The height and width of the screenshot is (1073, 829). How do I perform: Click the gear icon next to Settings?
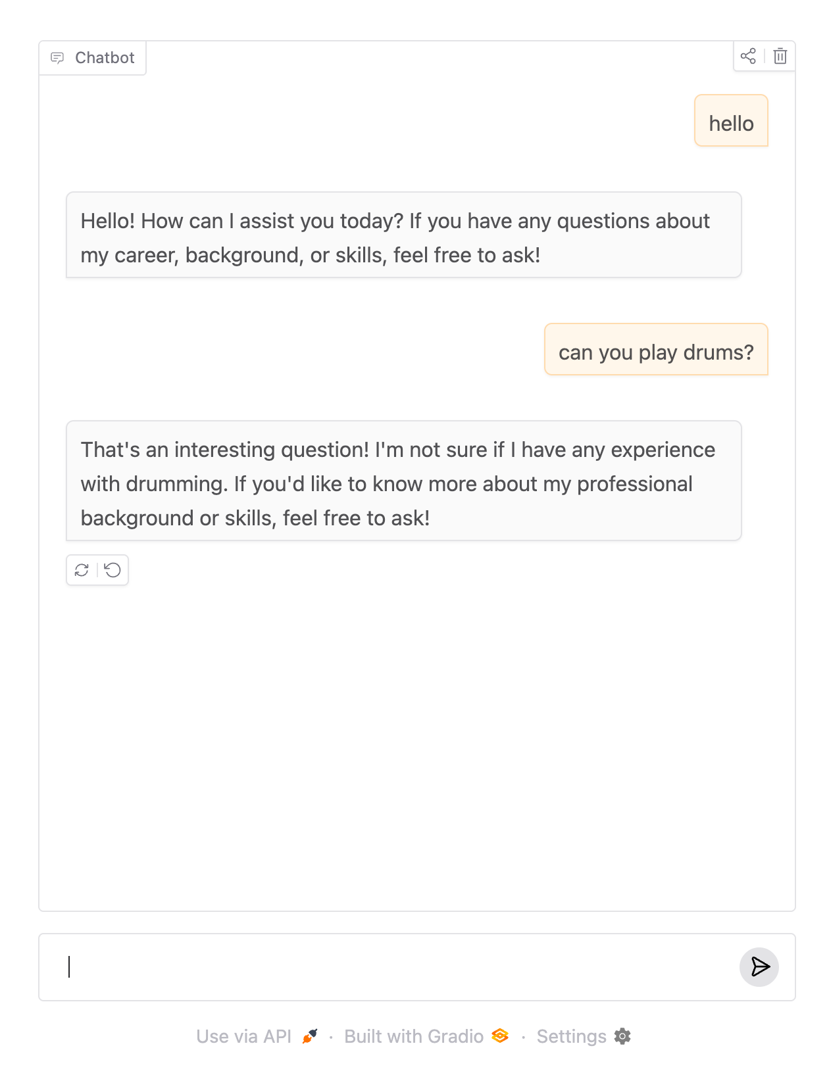click(x=622, y=1036)
